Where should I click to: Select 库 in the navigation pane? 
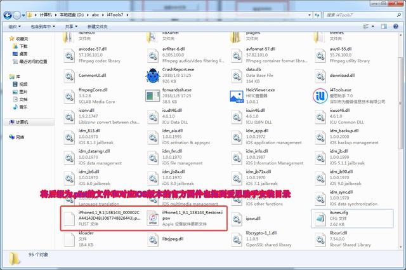click(18, 76)
